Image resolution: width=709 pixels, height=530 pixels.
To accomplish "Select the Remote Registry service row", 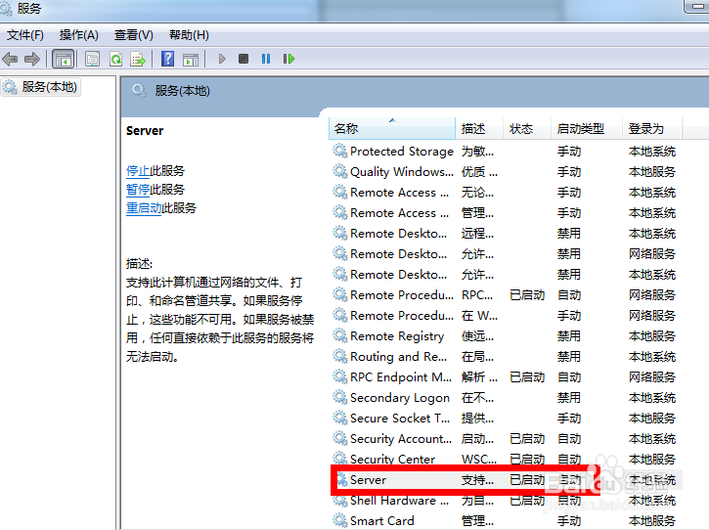I will coord(506,336).
